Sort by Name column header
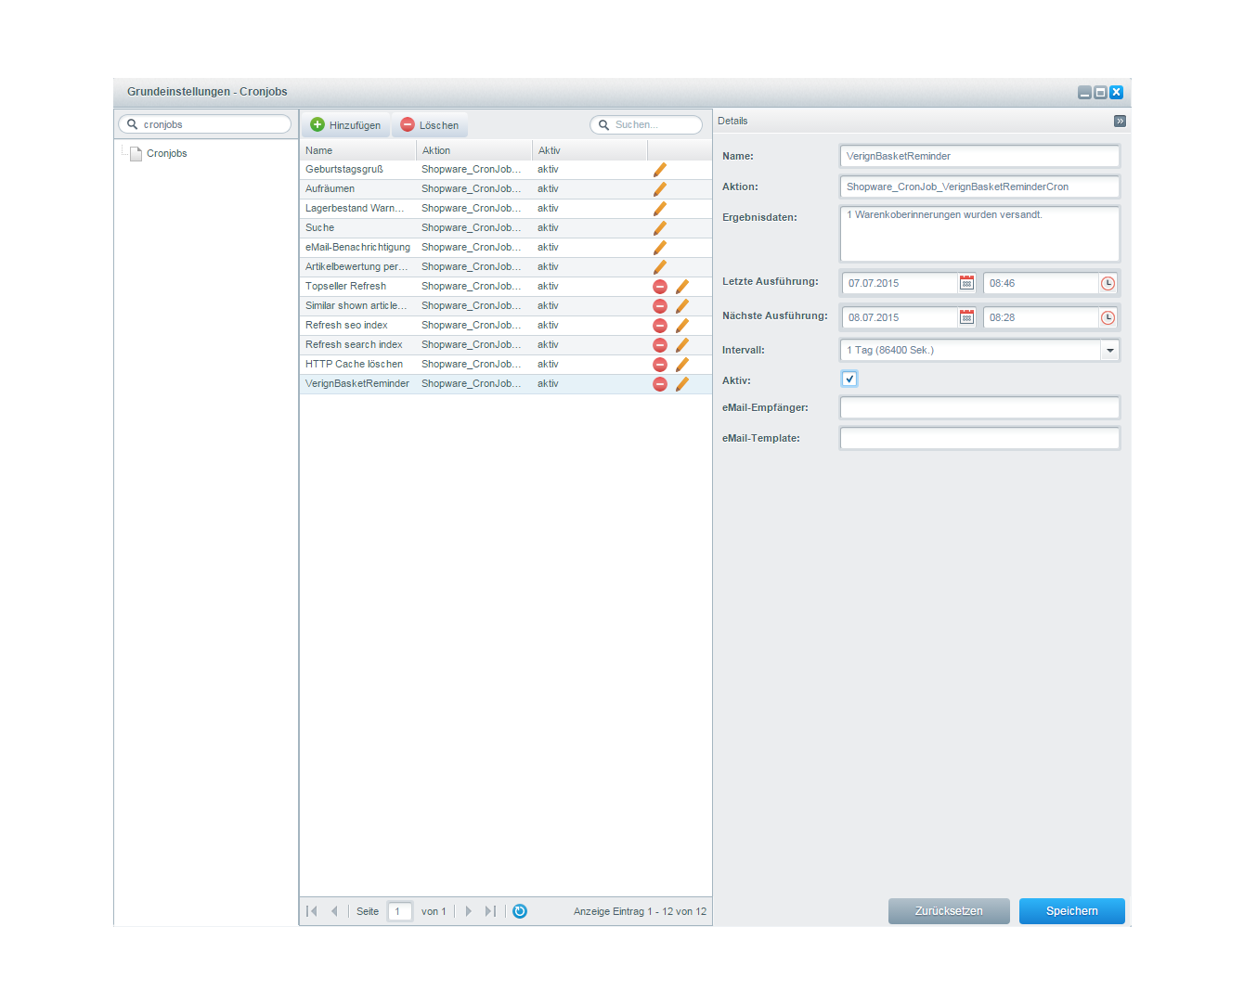Screen dimensions: 1244x1004 tap(357, 150)
